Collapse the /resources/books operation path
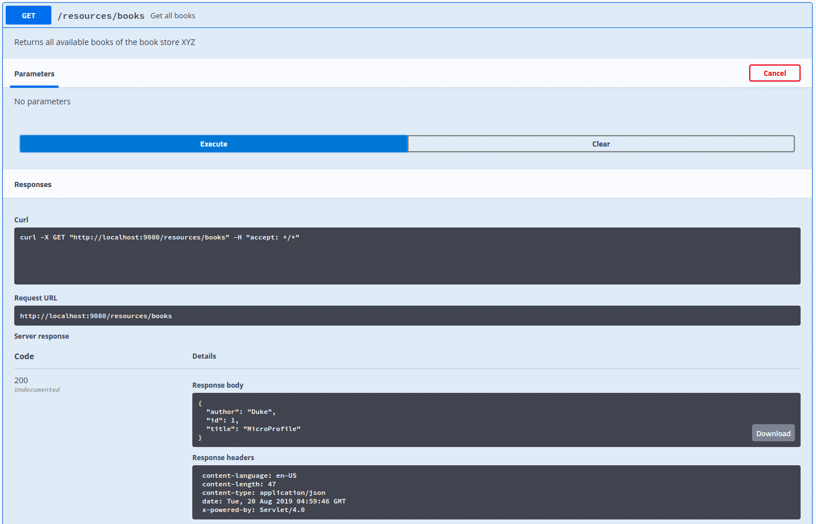816x524 pixels. (101, 16)
